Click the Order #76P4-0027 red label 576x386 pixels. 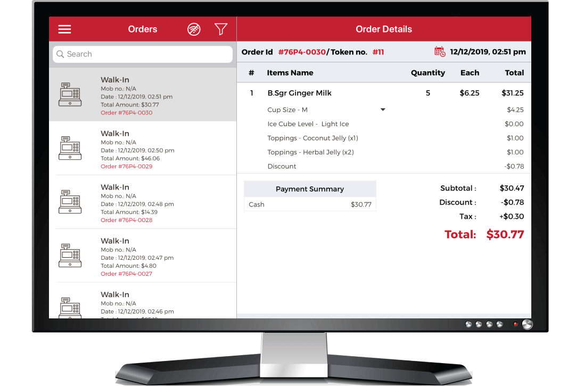click(126, 274)
